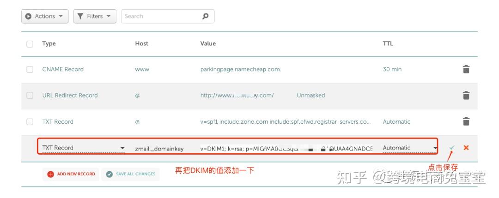Cancel editing with the orange X icon
This screenshot has height=198, width=499.
pyautogui.click(x=466, y=148)
